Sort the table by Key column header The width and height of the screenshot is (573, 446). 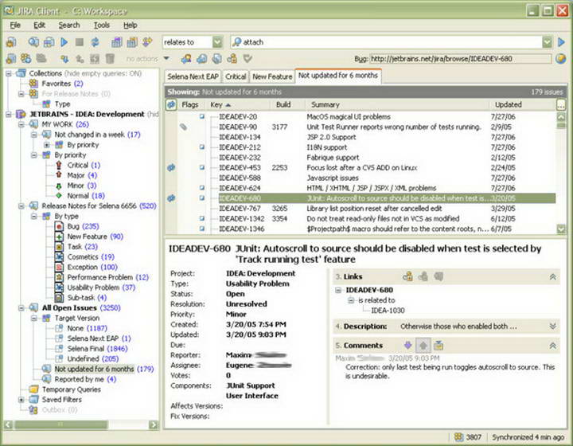(239, 105)
